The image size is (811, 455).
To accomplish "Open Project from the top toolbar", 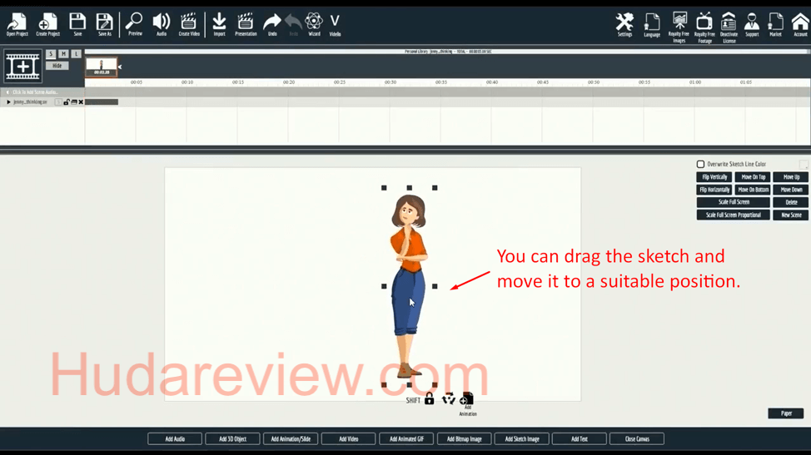I will (x=17, y=25).
